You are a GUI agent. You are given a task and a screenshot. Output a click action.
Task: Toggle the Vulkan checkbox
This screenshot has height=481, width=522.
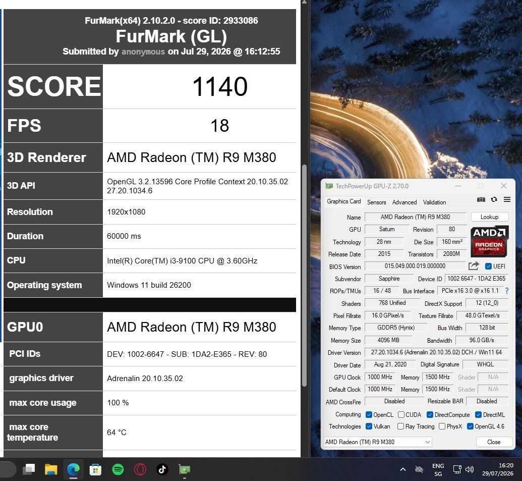369,426
